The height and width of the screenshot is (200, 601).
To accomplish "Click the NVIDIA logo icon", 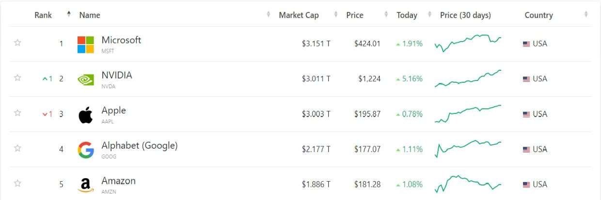I will [86, 80].
